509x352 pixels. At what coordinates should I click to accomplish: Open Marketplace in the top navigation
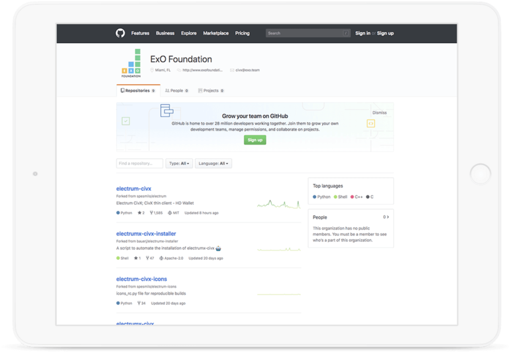216,33
